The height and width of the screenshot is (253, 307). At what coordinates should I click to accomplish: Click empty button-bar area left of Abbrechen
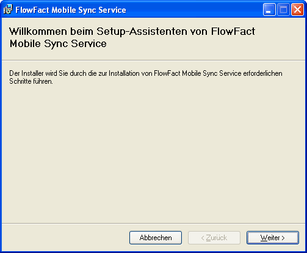coord(65,238)
